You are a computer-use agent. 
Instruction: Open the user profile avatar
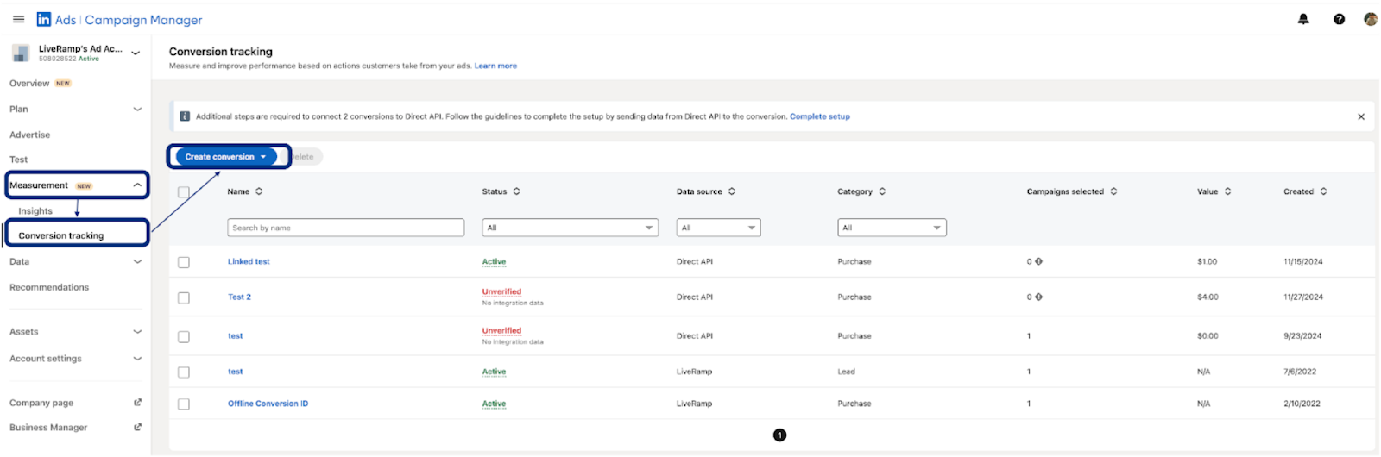[1370, 19]
